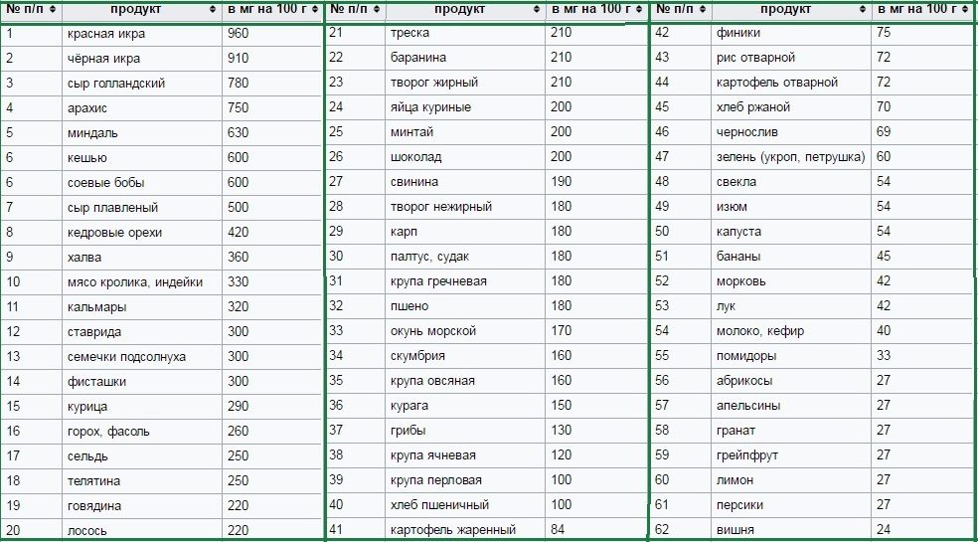Select the кедровые орехи cell
Viewport: 978px width, 542px height.
click(142, 233)
